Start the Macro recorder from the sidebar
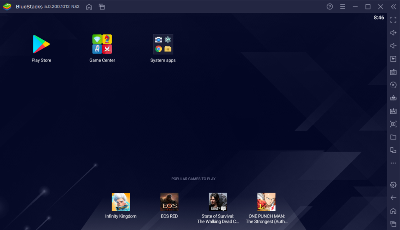Image resolution: width=400 pixels, height=230 pixels. click(393, 85)
